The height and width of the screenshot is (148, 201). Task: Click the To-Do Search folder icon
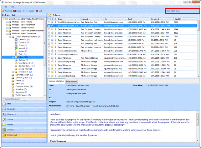pyautogui.click(x=13, y=95)
